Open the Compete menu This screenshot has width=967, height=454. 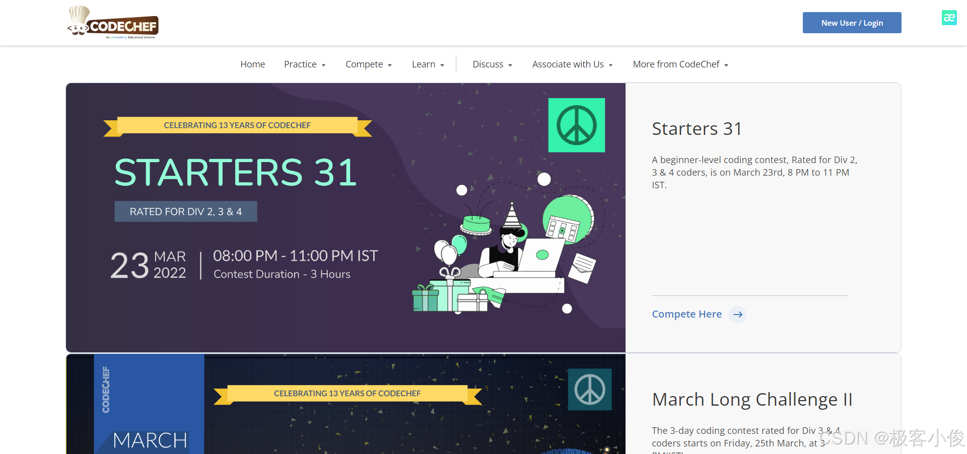[x=369, y=64]
